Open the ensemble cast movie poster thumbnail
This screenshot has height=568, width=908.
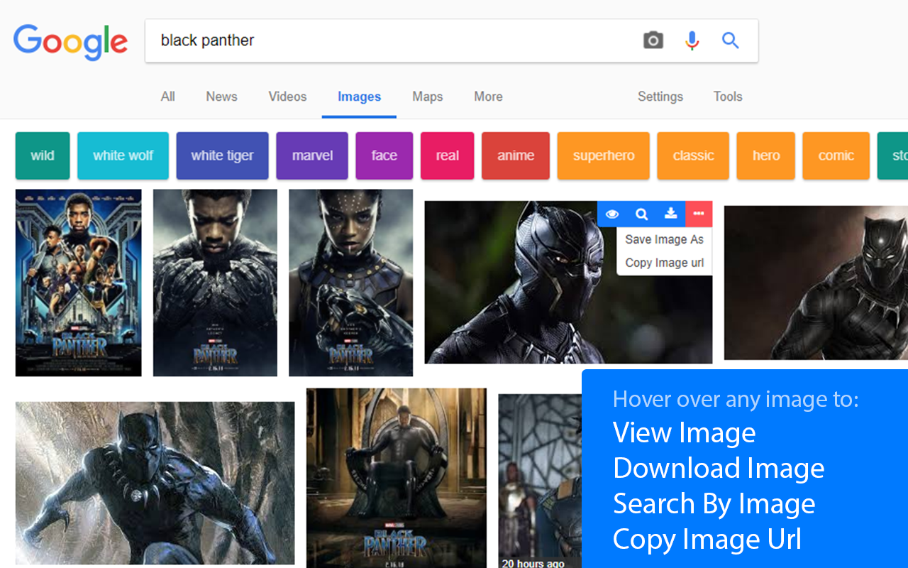tap(79, 283)
